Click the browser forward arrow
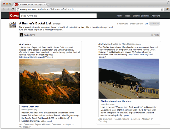The width and height of the screenshot is (171, 130). (8, 9)
